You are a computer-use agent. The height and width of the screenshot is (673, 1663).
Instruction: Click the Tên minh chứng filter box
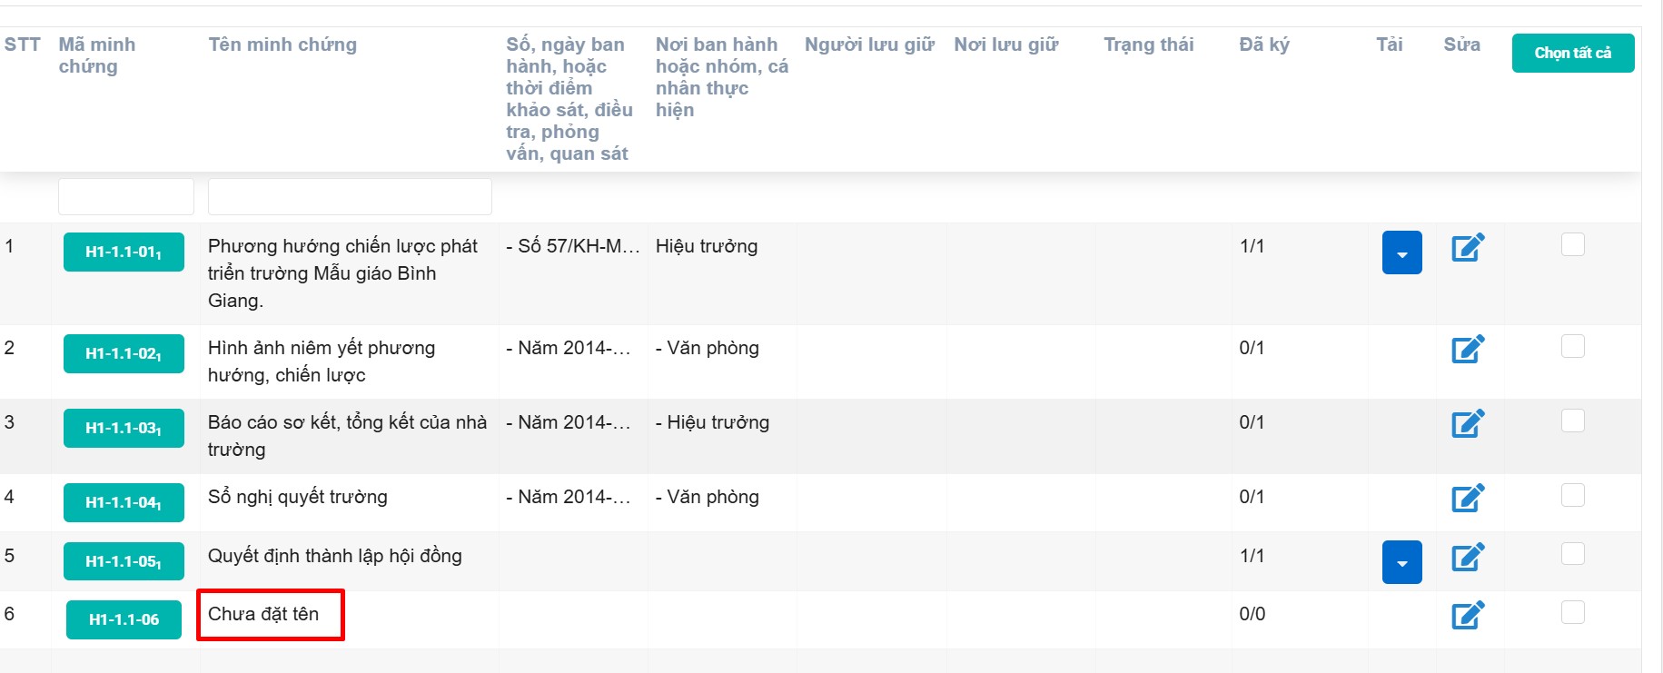(x=350, y=196)
